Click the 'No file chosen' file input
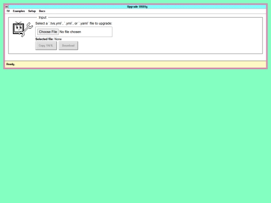Viewport: 271px width, 203px height. coord(74,32)
